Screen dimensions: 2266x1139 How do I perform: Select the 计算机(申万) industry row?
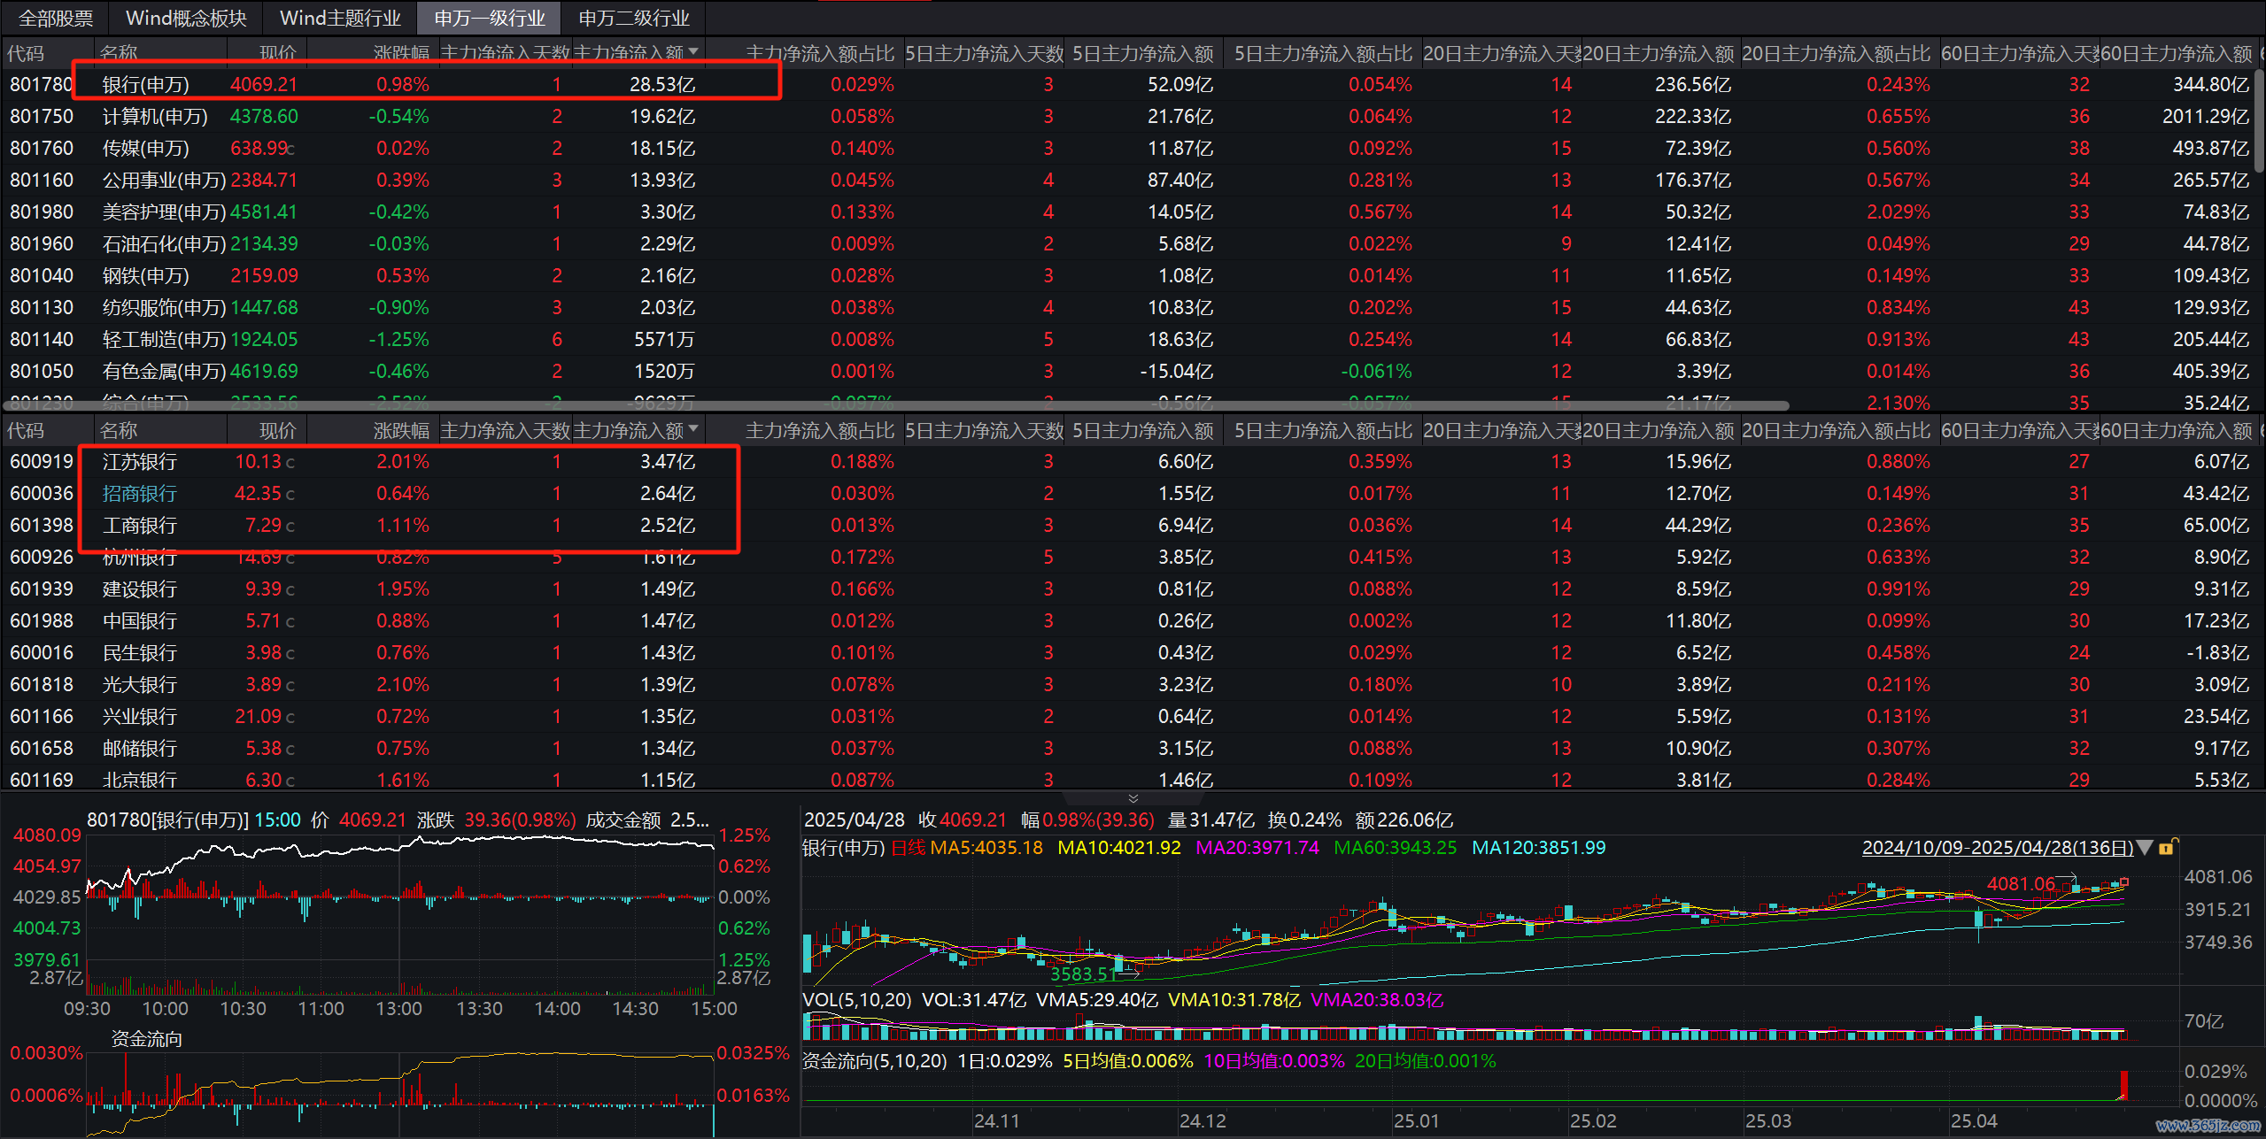[x=155, y=117]
